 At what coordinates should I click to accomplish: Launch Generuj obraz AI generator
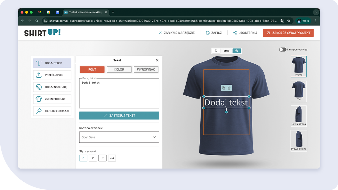pos(52,111)
